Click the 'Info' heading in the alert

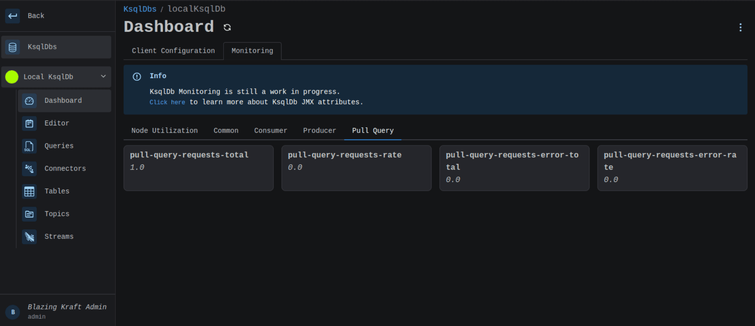point(158,76)
